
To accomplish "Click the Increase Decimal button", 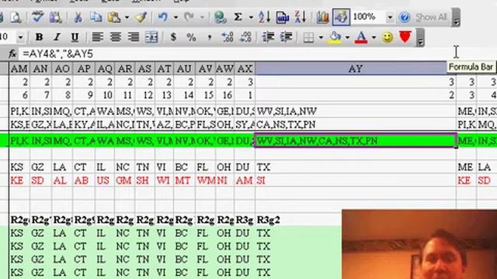I will (228, 37).
